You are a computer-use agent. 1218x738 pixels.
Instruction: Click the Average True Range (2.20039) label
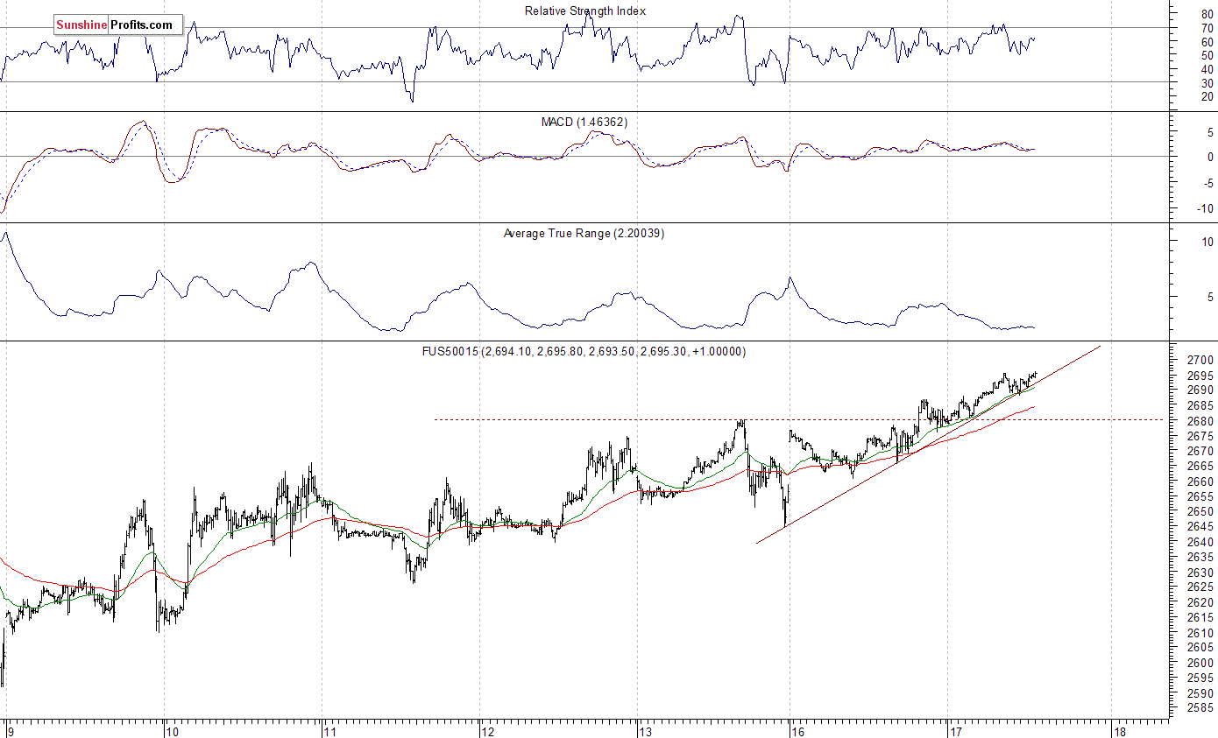point(584,234)
